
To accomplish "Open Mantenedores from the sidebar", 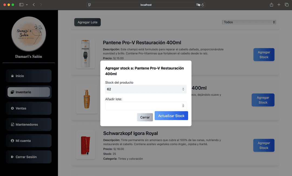I will [29, 125].
